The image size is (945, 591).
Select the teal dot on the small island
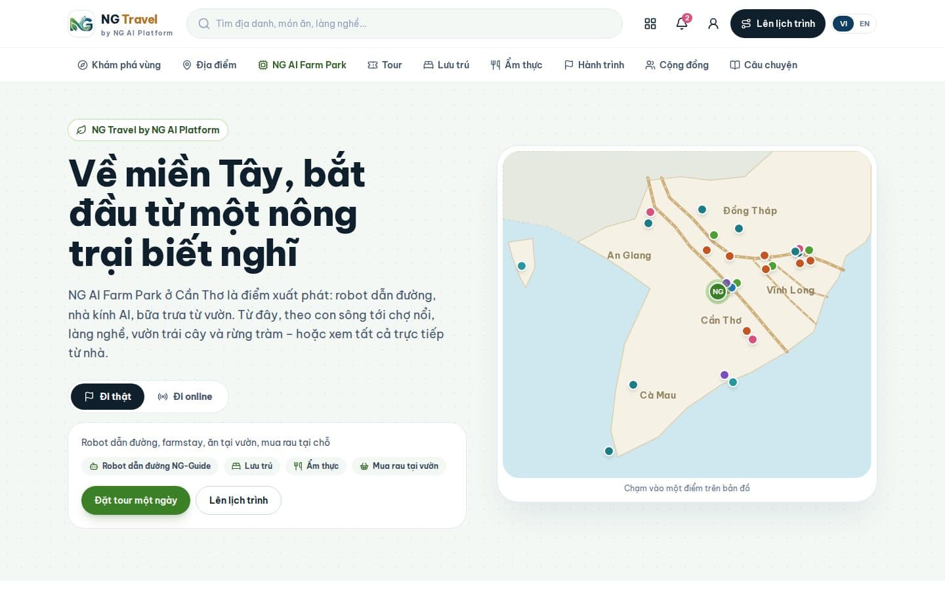pyautogui.click(x=522, y=266)
